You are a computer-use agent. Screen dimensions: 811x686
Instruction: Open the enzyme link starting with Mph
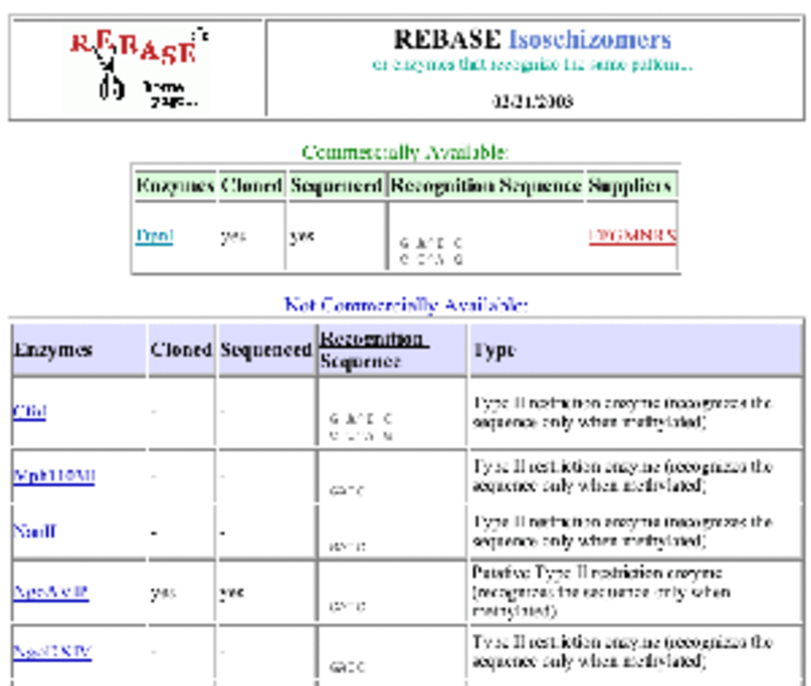tap(54, 475)
